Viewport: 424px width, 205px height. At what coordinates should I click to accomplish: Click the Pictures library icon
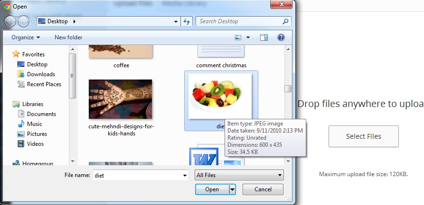click(21, 134)
